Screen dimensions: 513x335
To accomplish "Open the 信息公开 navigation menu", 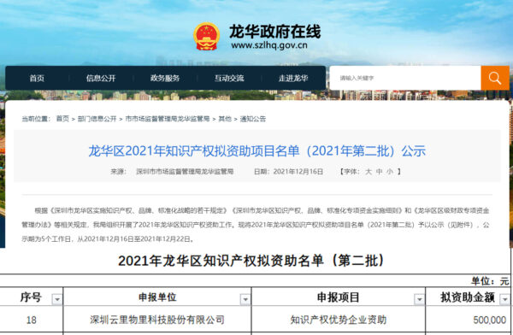I will [x=101, y=78].
